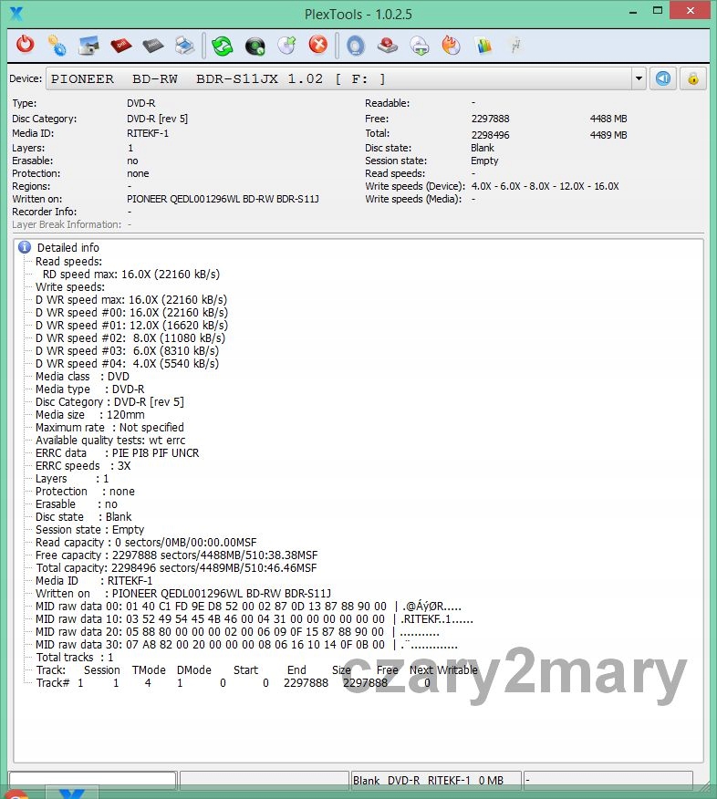Click the flame burn disc icon
The image size is (717, 799).
(x=451, y=45)
